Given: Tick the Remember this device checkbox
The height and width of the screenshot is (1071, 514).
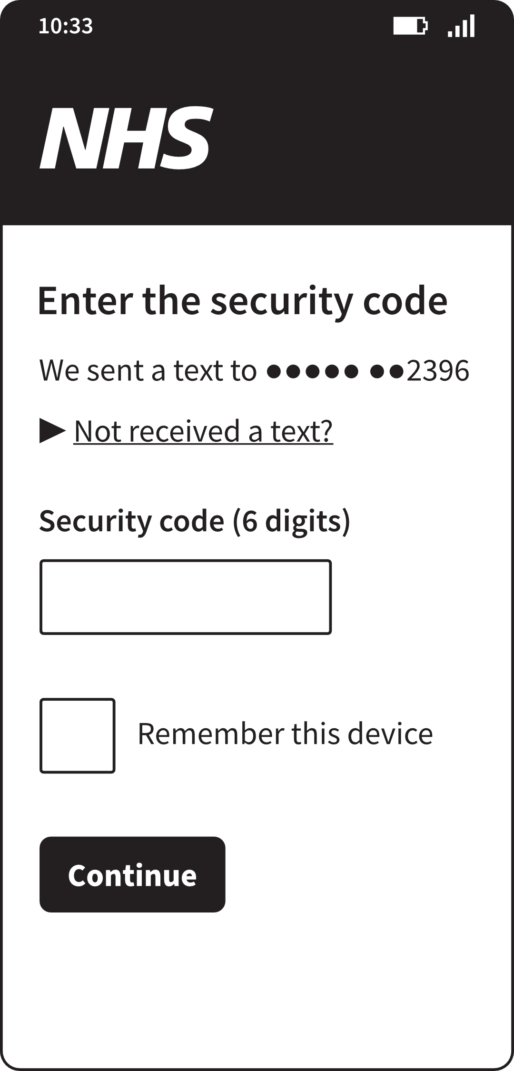Looking at the screenshot, I should [77, 735].
